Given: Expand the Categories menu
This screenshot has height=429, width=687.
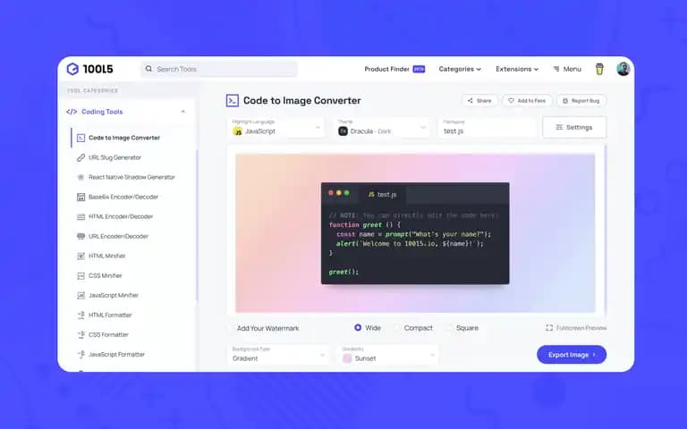Looking at the screenshot, I should (x=460, y=69).
